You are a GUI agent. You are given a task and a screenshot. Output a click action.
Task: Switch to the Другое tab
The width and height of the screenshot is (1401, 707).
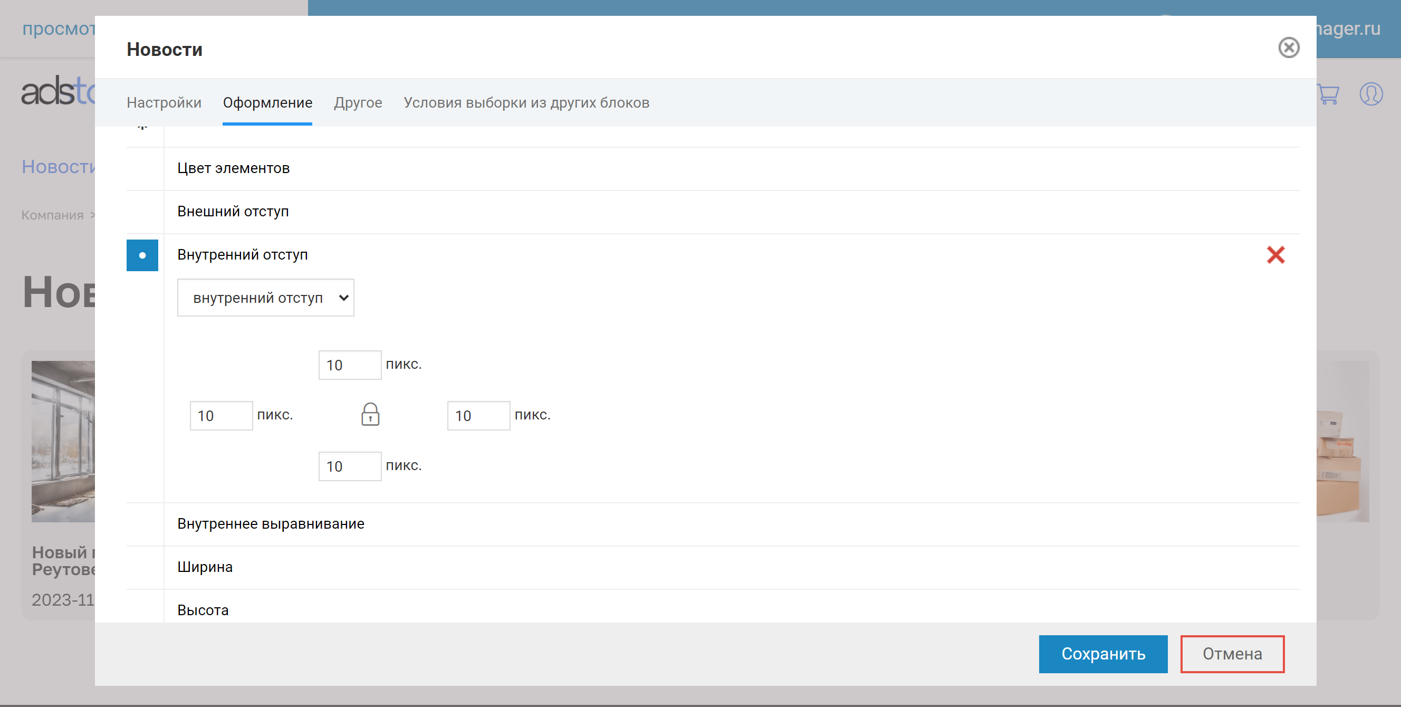pyautogui.click(x=358, y=103)
